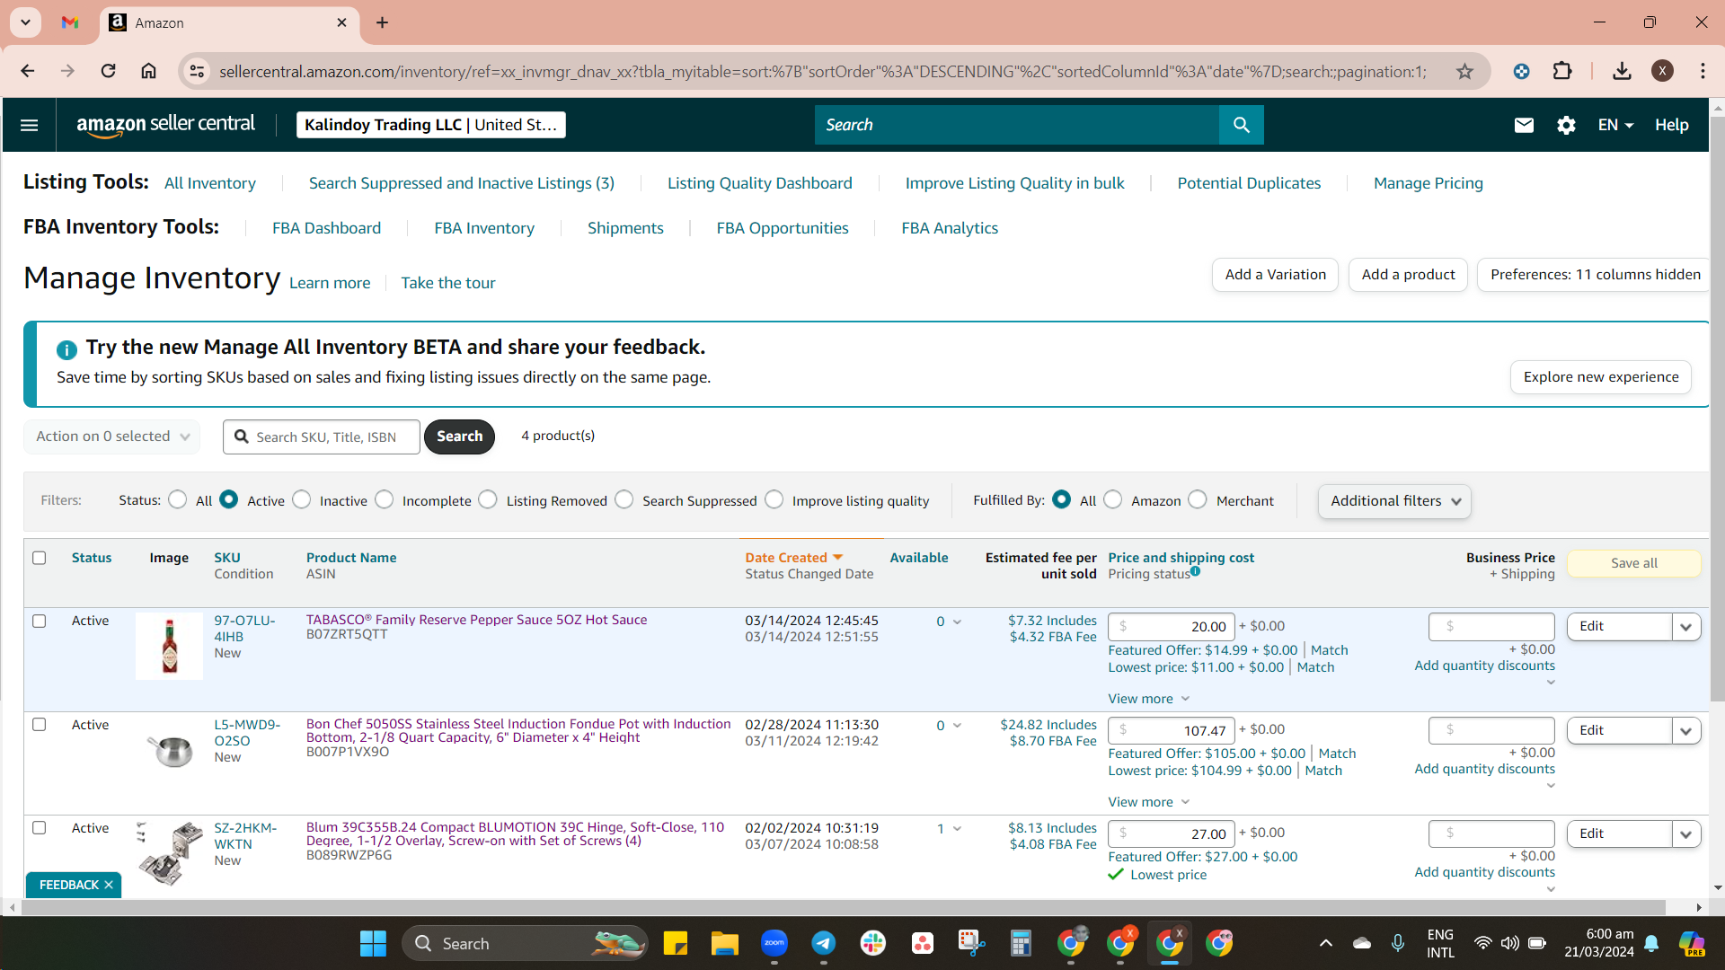Click the Pricing status info icon
This screenshot has height=970, width=1725.
pyautogui.click(x=1195, y=571)
